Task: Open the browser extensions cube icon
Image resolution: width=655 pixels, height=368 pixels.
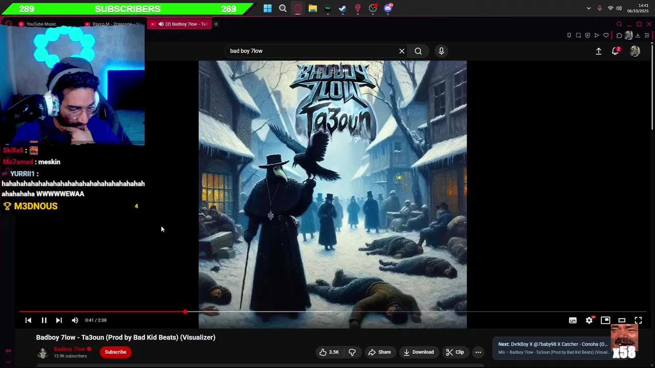Action: (619, 35)
